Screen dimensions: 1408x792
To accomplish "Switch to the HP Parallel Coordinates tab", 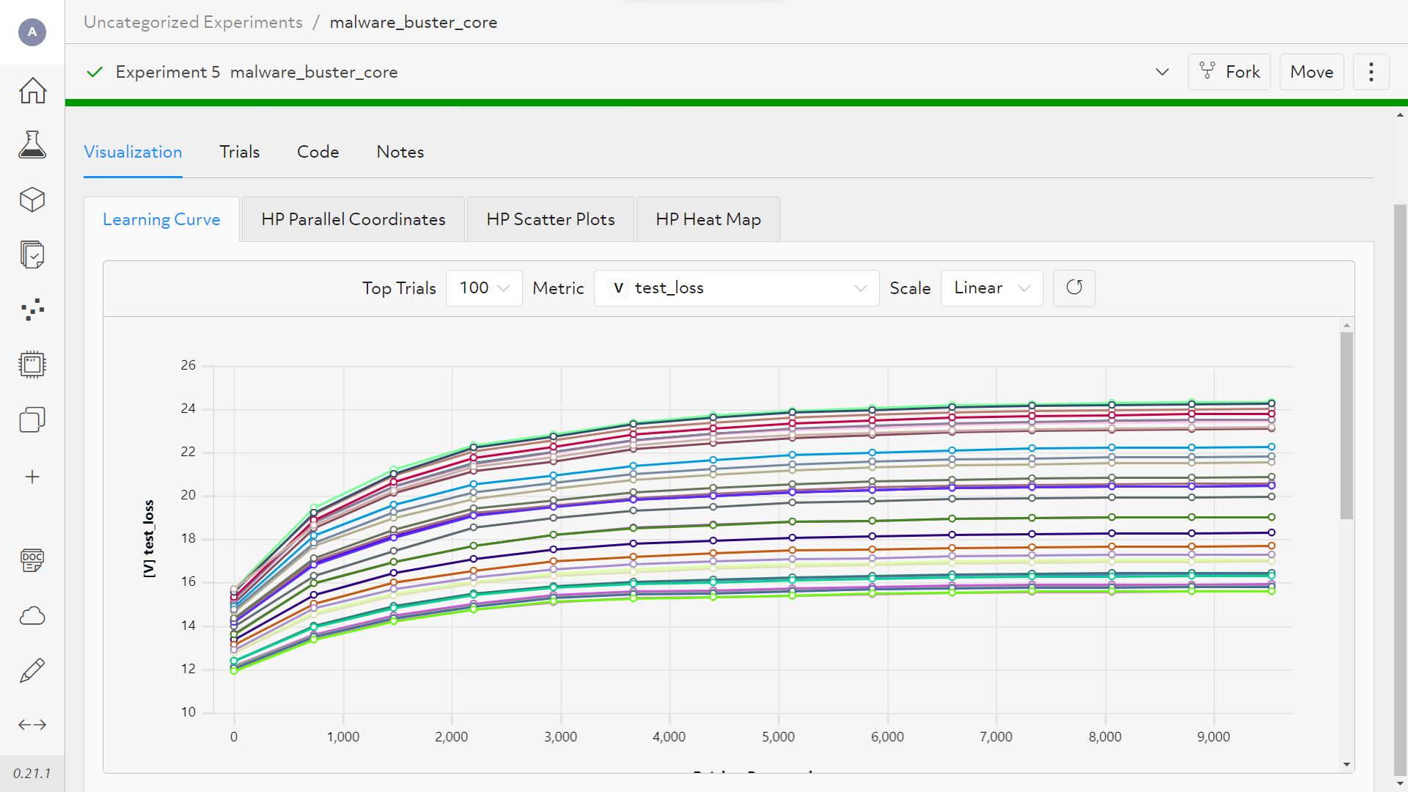I will coord(353,219).
